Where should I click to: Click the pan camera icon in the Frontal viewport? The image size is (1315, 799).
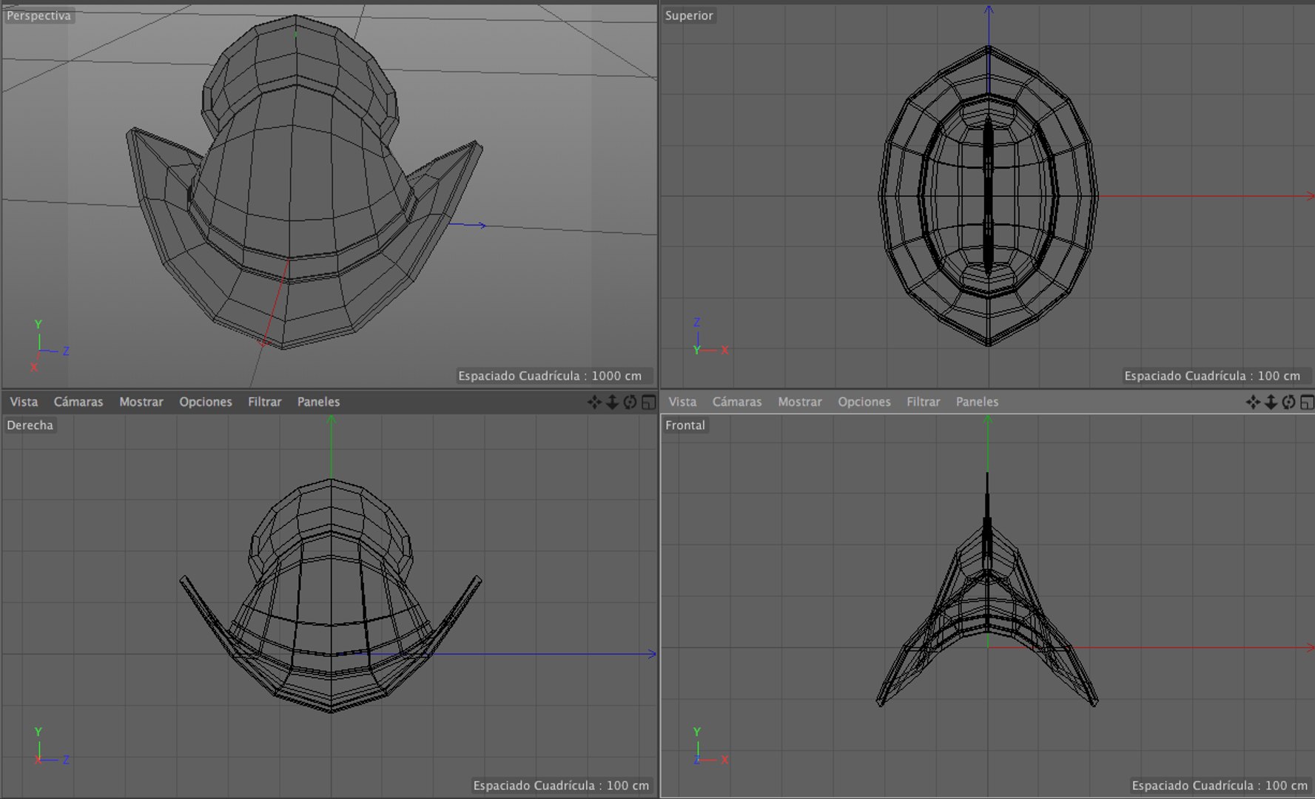(1253, 402)
